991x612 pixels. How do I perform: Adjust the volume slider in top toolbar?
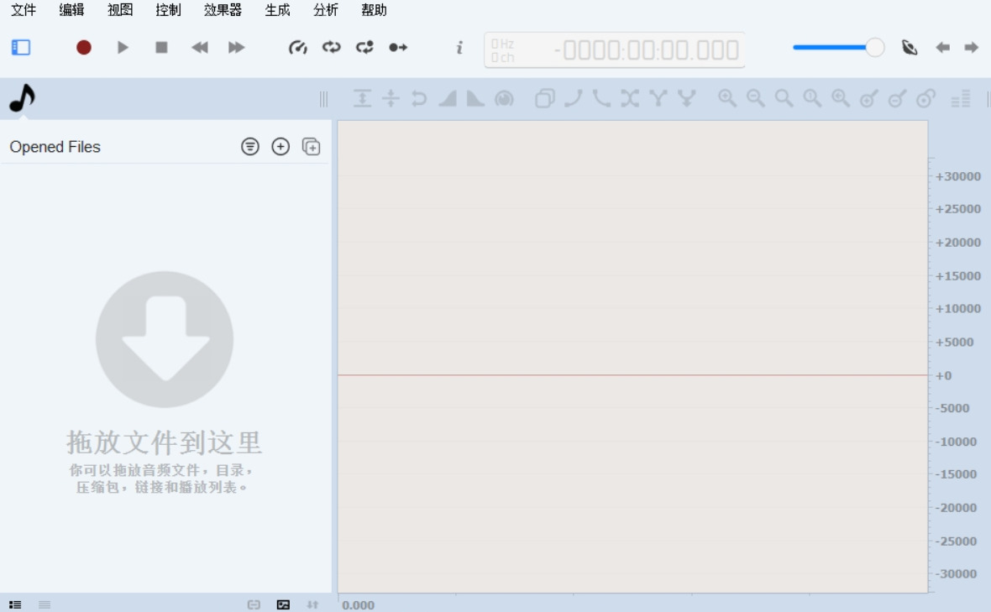pyautogui.click(x=838, y=47)
